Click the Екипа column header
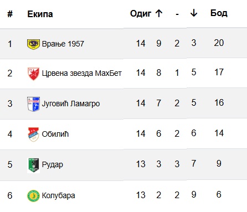 (40, 14)
